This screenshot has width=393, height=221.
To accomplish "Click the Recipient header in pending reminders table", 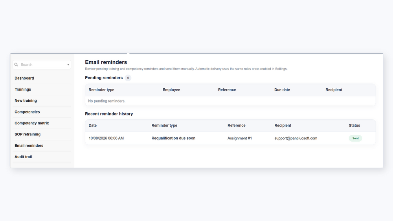I will point(334,90).
